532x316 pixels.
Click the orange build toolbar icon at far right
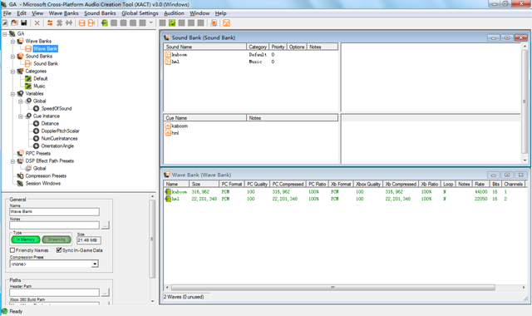(226, 22)
